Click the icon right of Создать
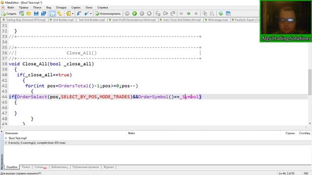The height and width of the screenshot is (175, 312). 21,14
